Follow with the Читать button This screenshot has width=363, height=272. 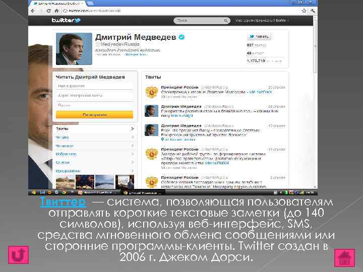tap(259, 37)
